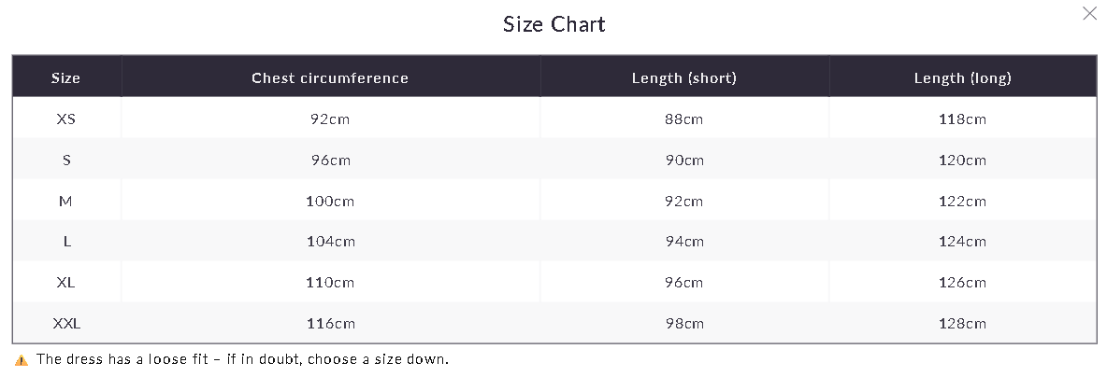Click the 92cm chest value for XS

coord(330,119)
